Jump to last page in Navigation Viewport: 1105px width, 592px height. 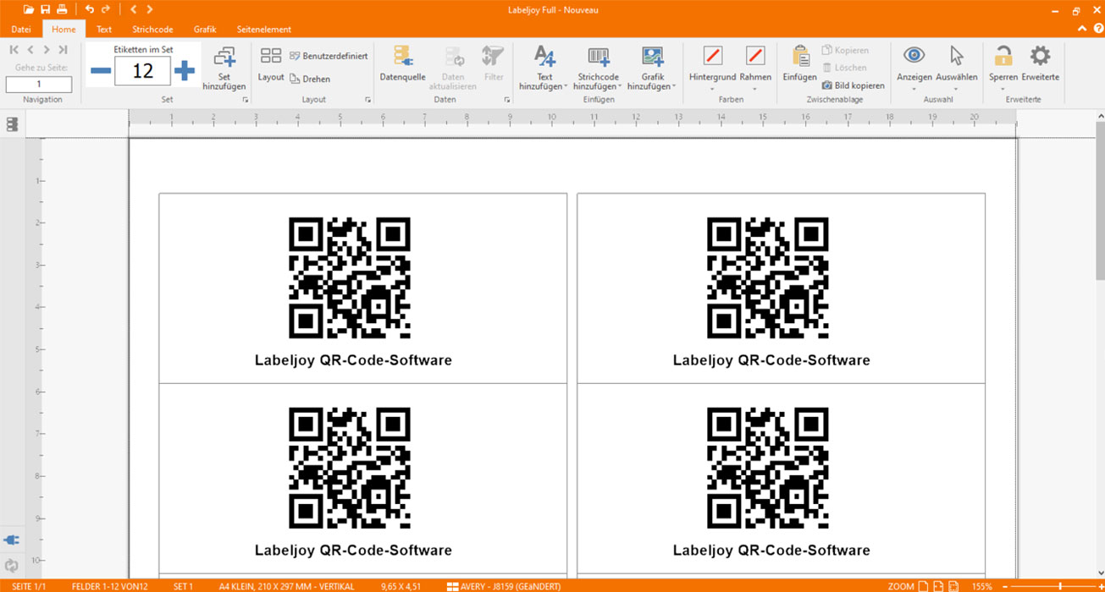pyautogui.click(x=63, y=51)
